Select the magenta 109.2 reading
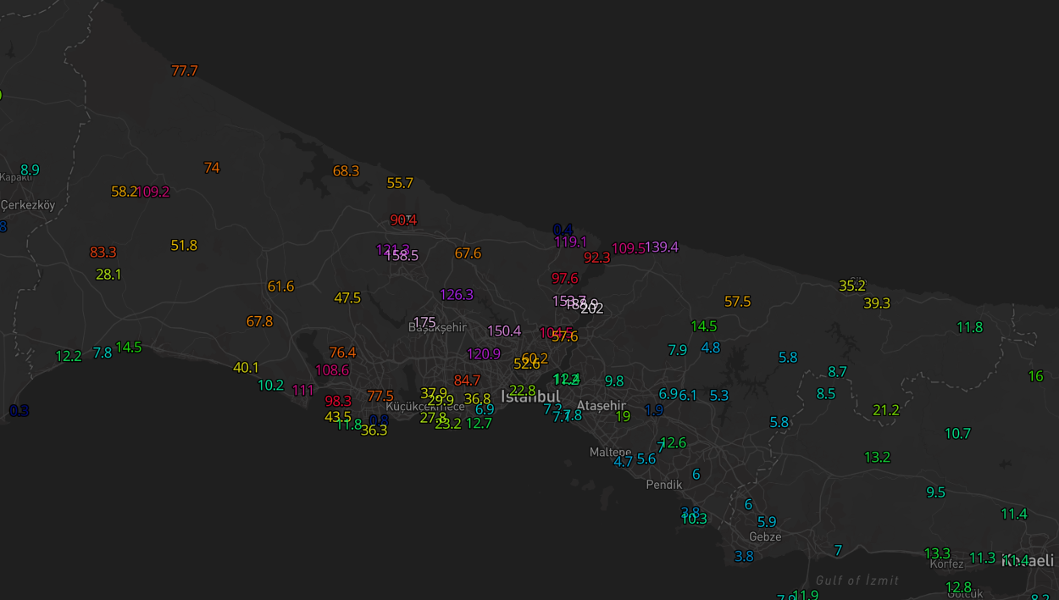 153,192
